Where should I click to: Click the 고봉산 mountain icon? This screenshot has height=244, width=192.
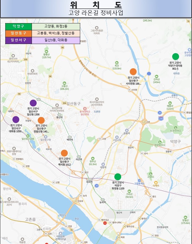(64, 83)
